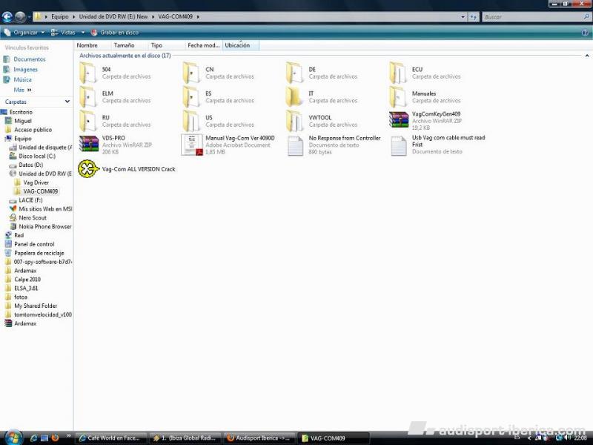This screenshot has height=445, width=593.
Task: Select the IT folder
Action: click(x=322, y=97)
